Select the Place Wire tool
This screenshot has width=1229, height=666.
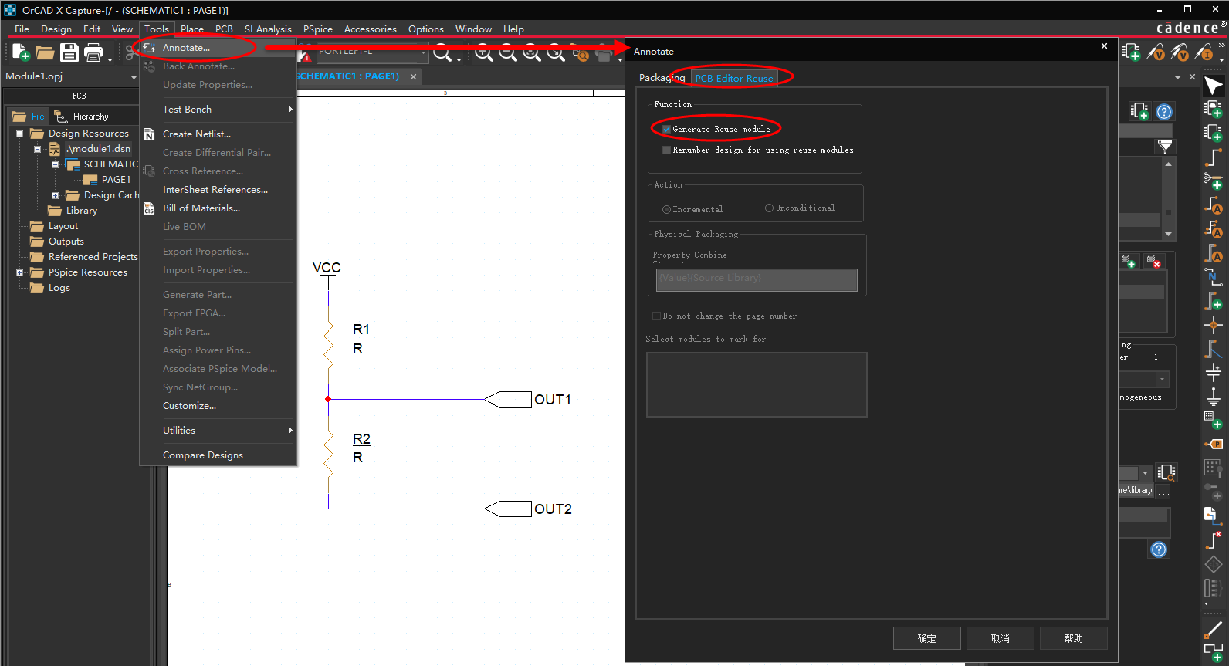coord(1213,157)
